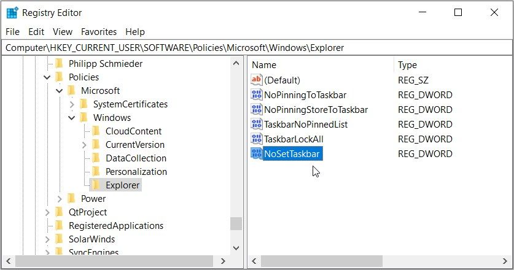
Task: Click the Explorer folder icon
Action: click(x=96, y=185)
